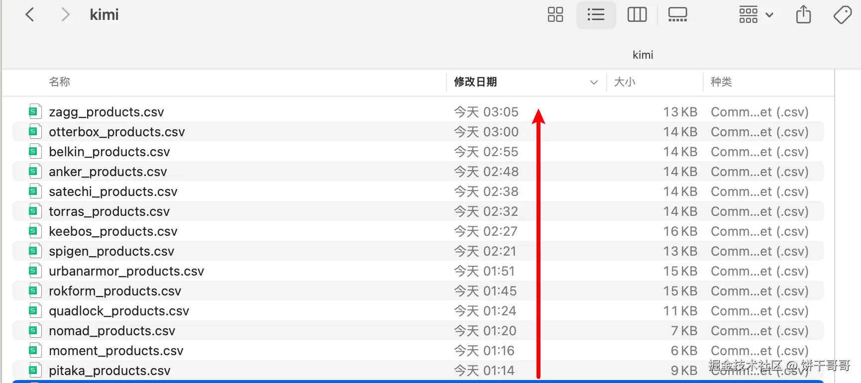The width and height of the screenshot is (861, 383).
Task: Switch to column view
Action: tap(637, 14)
